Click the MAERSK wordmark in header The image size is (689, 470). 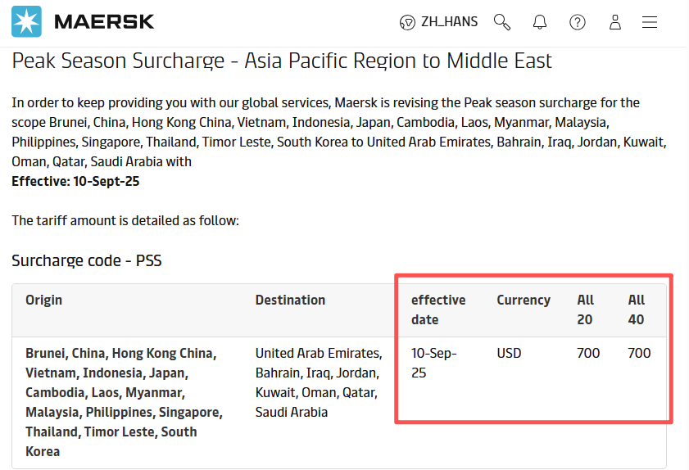[104, 21]
